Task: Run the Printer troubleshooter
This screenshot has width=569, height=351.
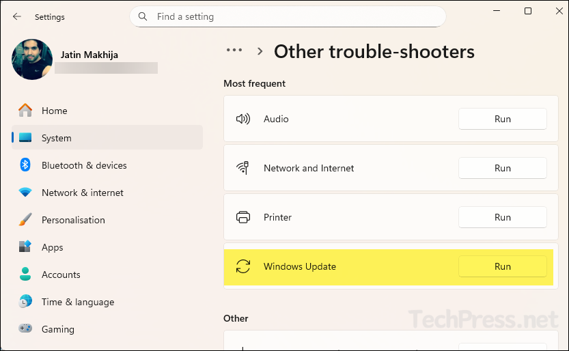Action: point(502,217)
